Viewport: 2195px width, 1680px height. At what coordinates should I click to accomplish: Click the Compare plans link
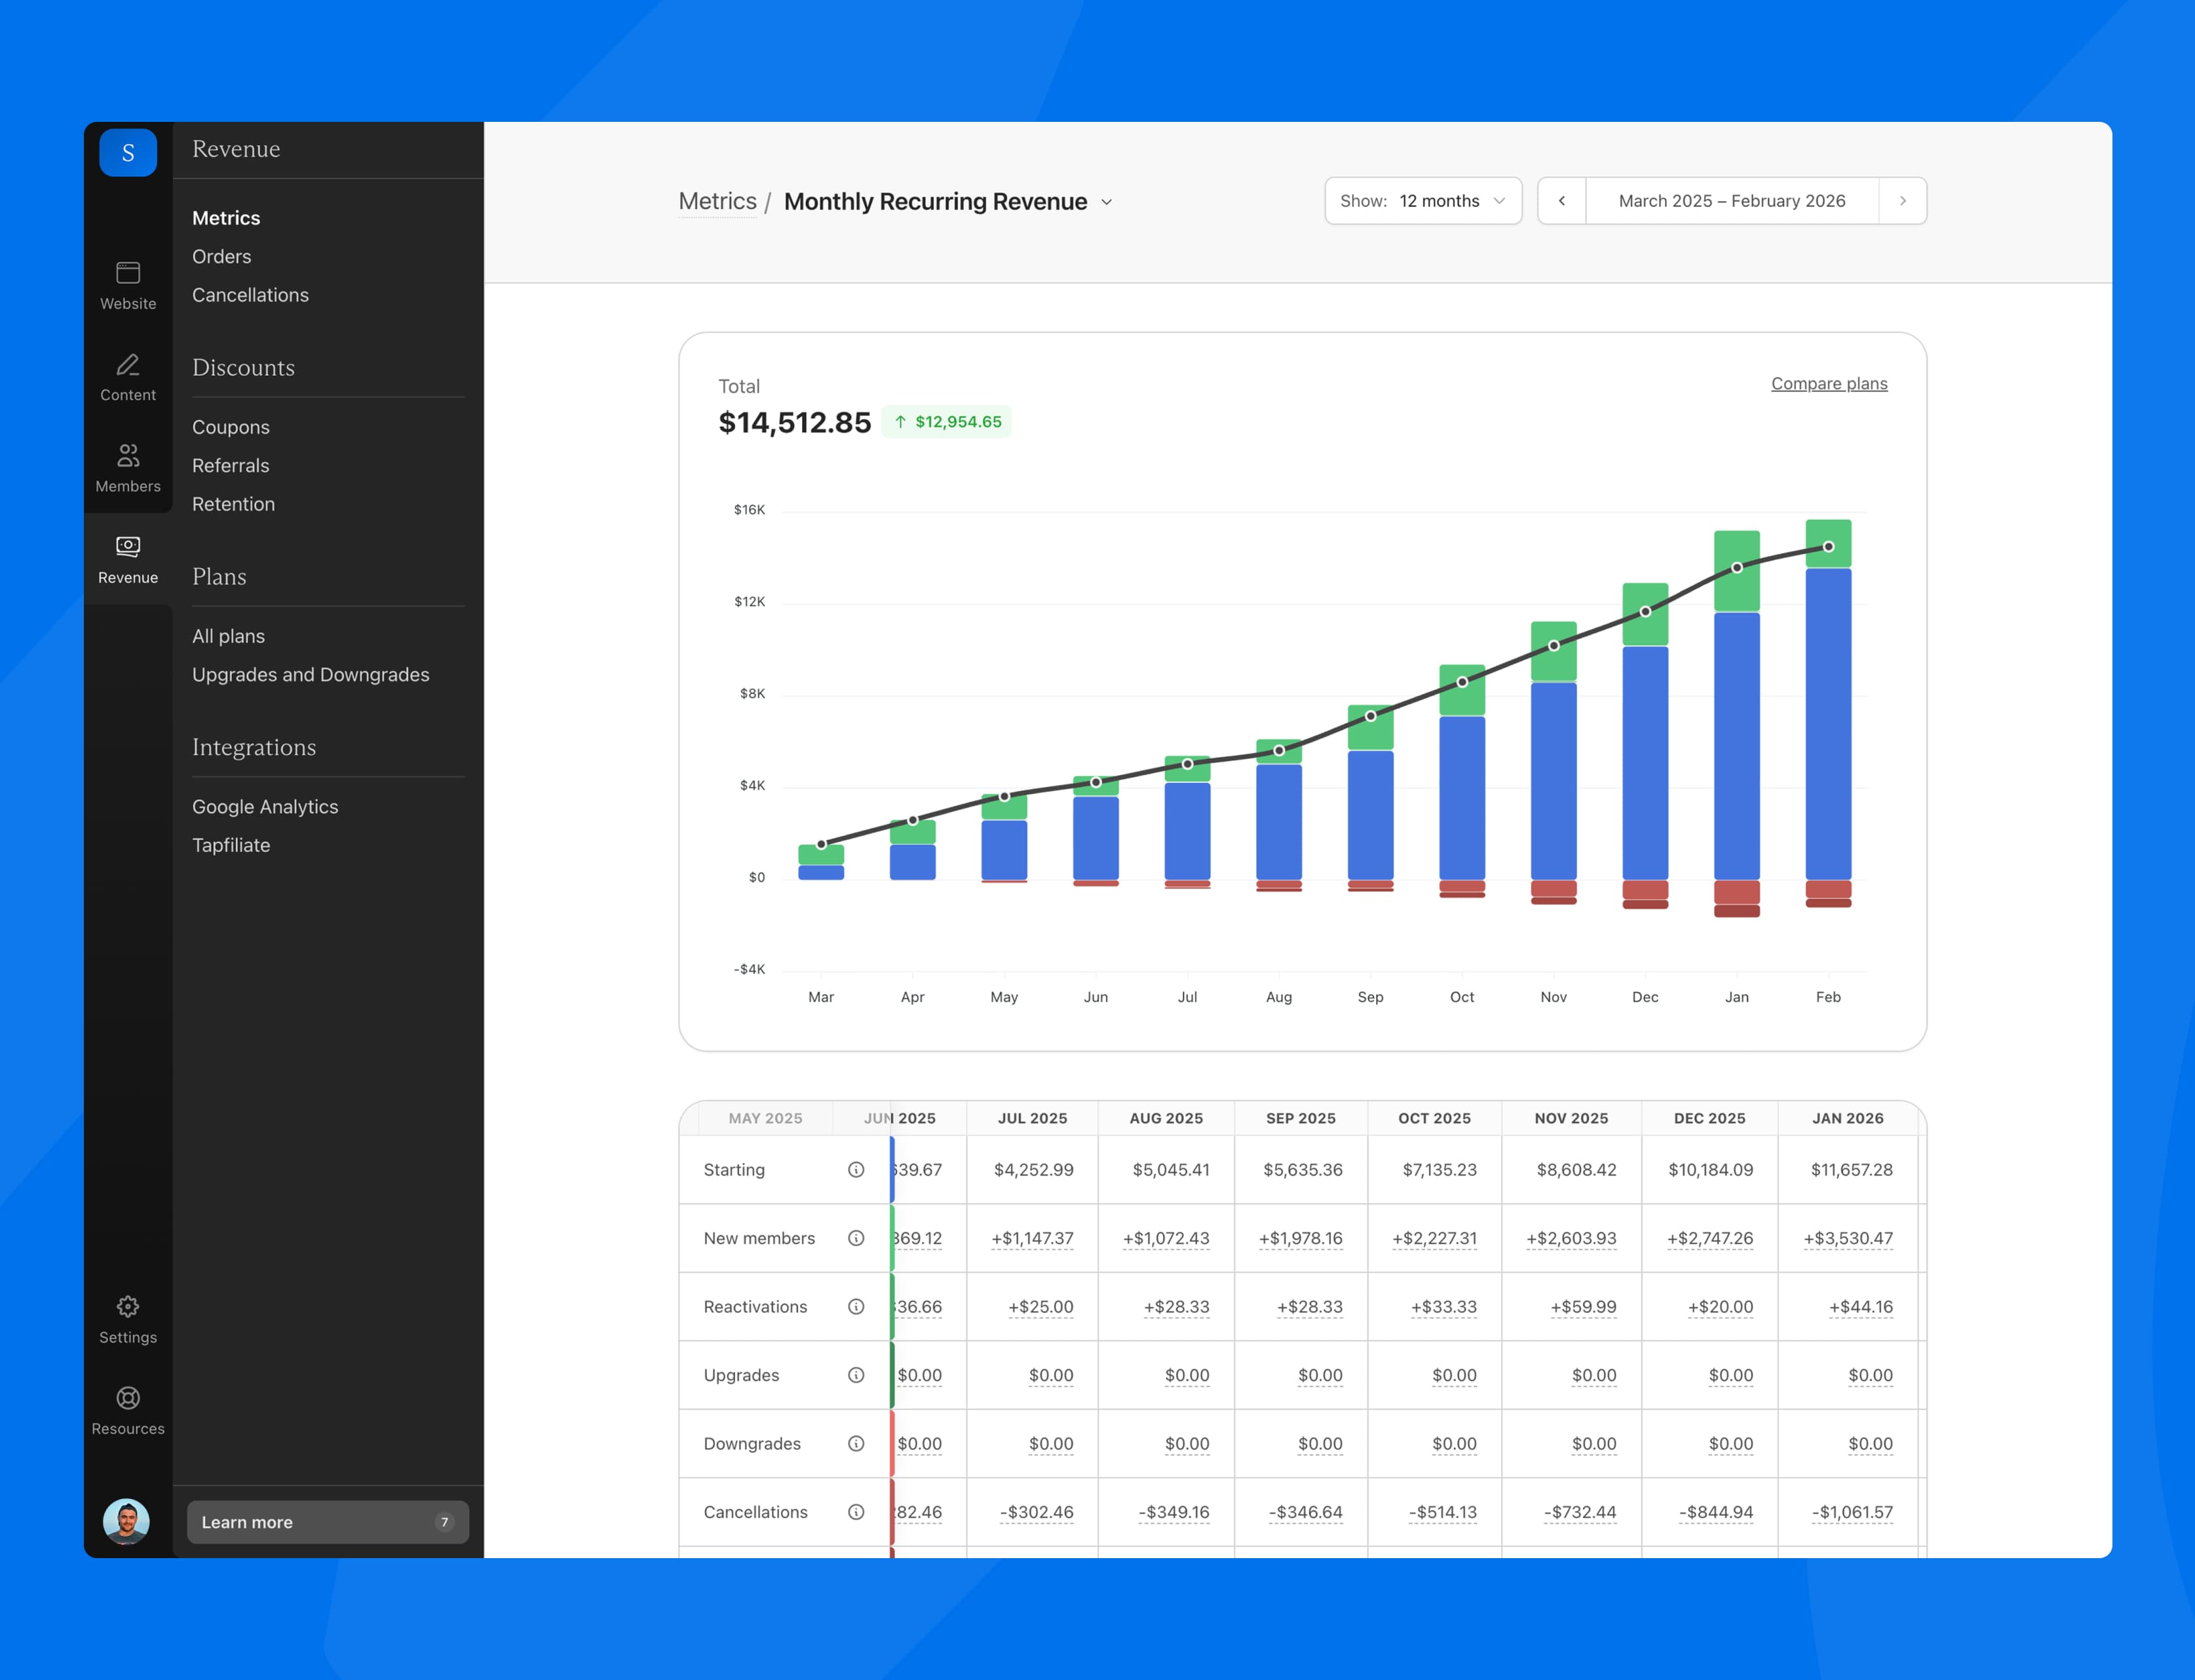(1828, 384)
